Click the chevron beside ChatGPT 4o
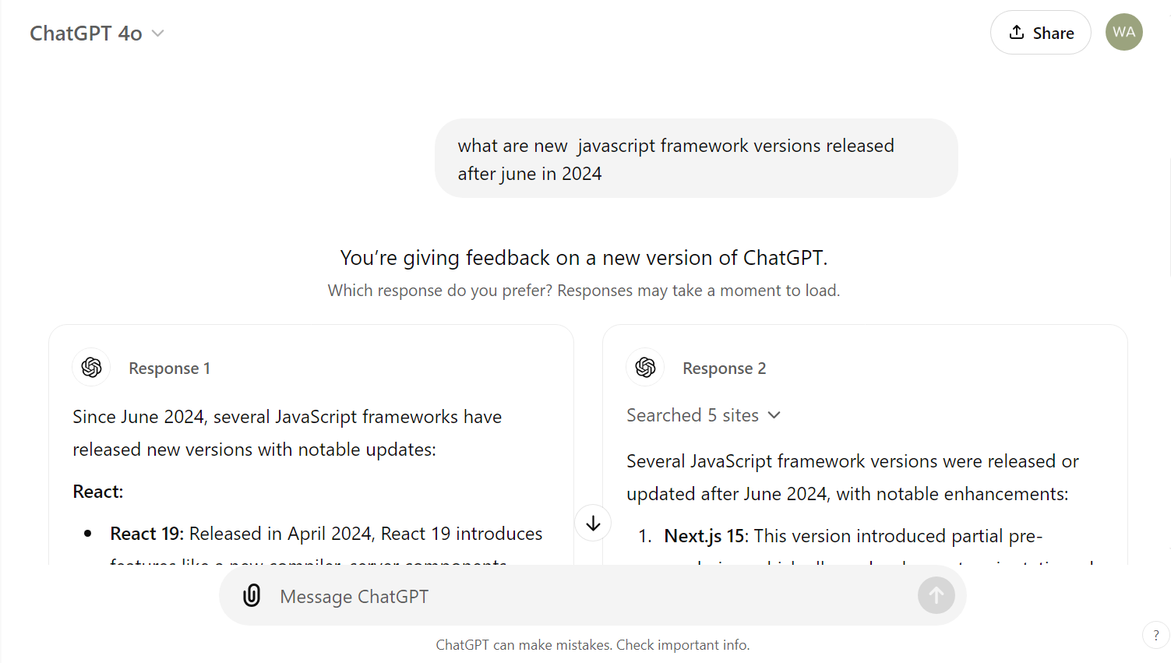1171x663 pixels. click(158, 34)
